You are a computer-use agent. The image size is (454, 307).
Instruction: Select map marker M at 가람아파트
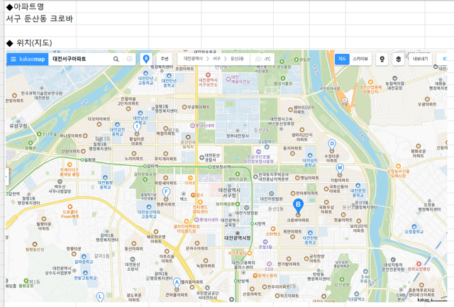(340, 169)
